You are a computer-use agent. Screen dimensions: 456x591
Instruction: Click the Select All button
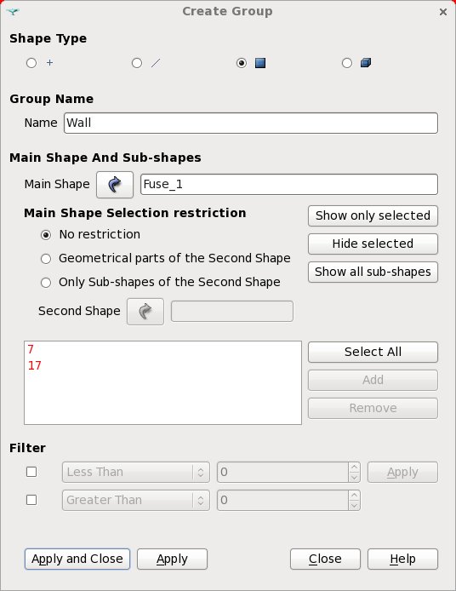pos(373,352)
